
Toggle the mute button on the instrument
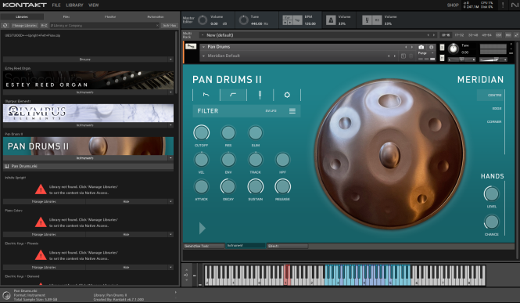[442, 58]
